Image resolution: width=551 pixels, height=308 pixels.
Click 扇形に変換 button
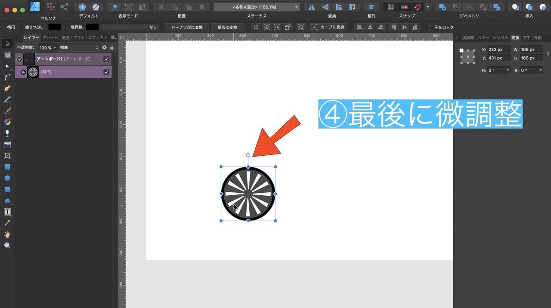[227, 27]
